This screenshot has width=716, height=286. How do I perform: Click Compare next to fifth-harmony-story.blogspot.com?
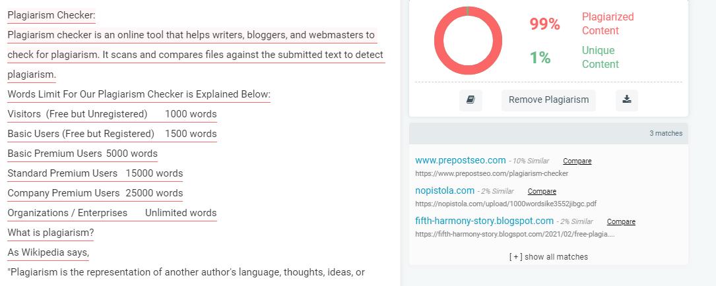(x=620, y=222)
